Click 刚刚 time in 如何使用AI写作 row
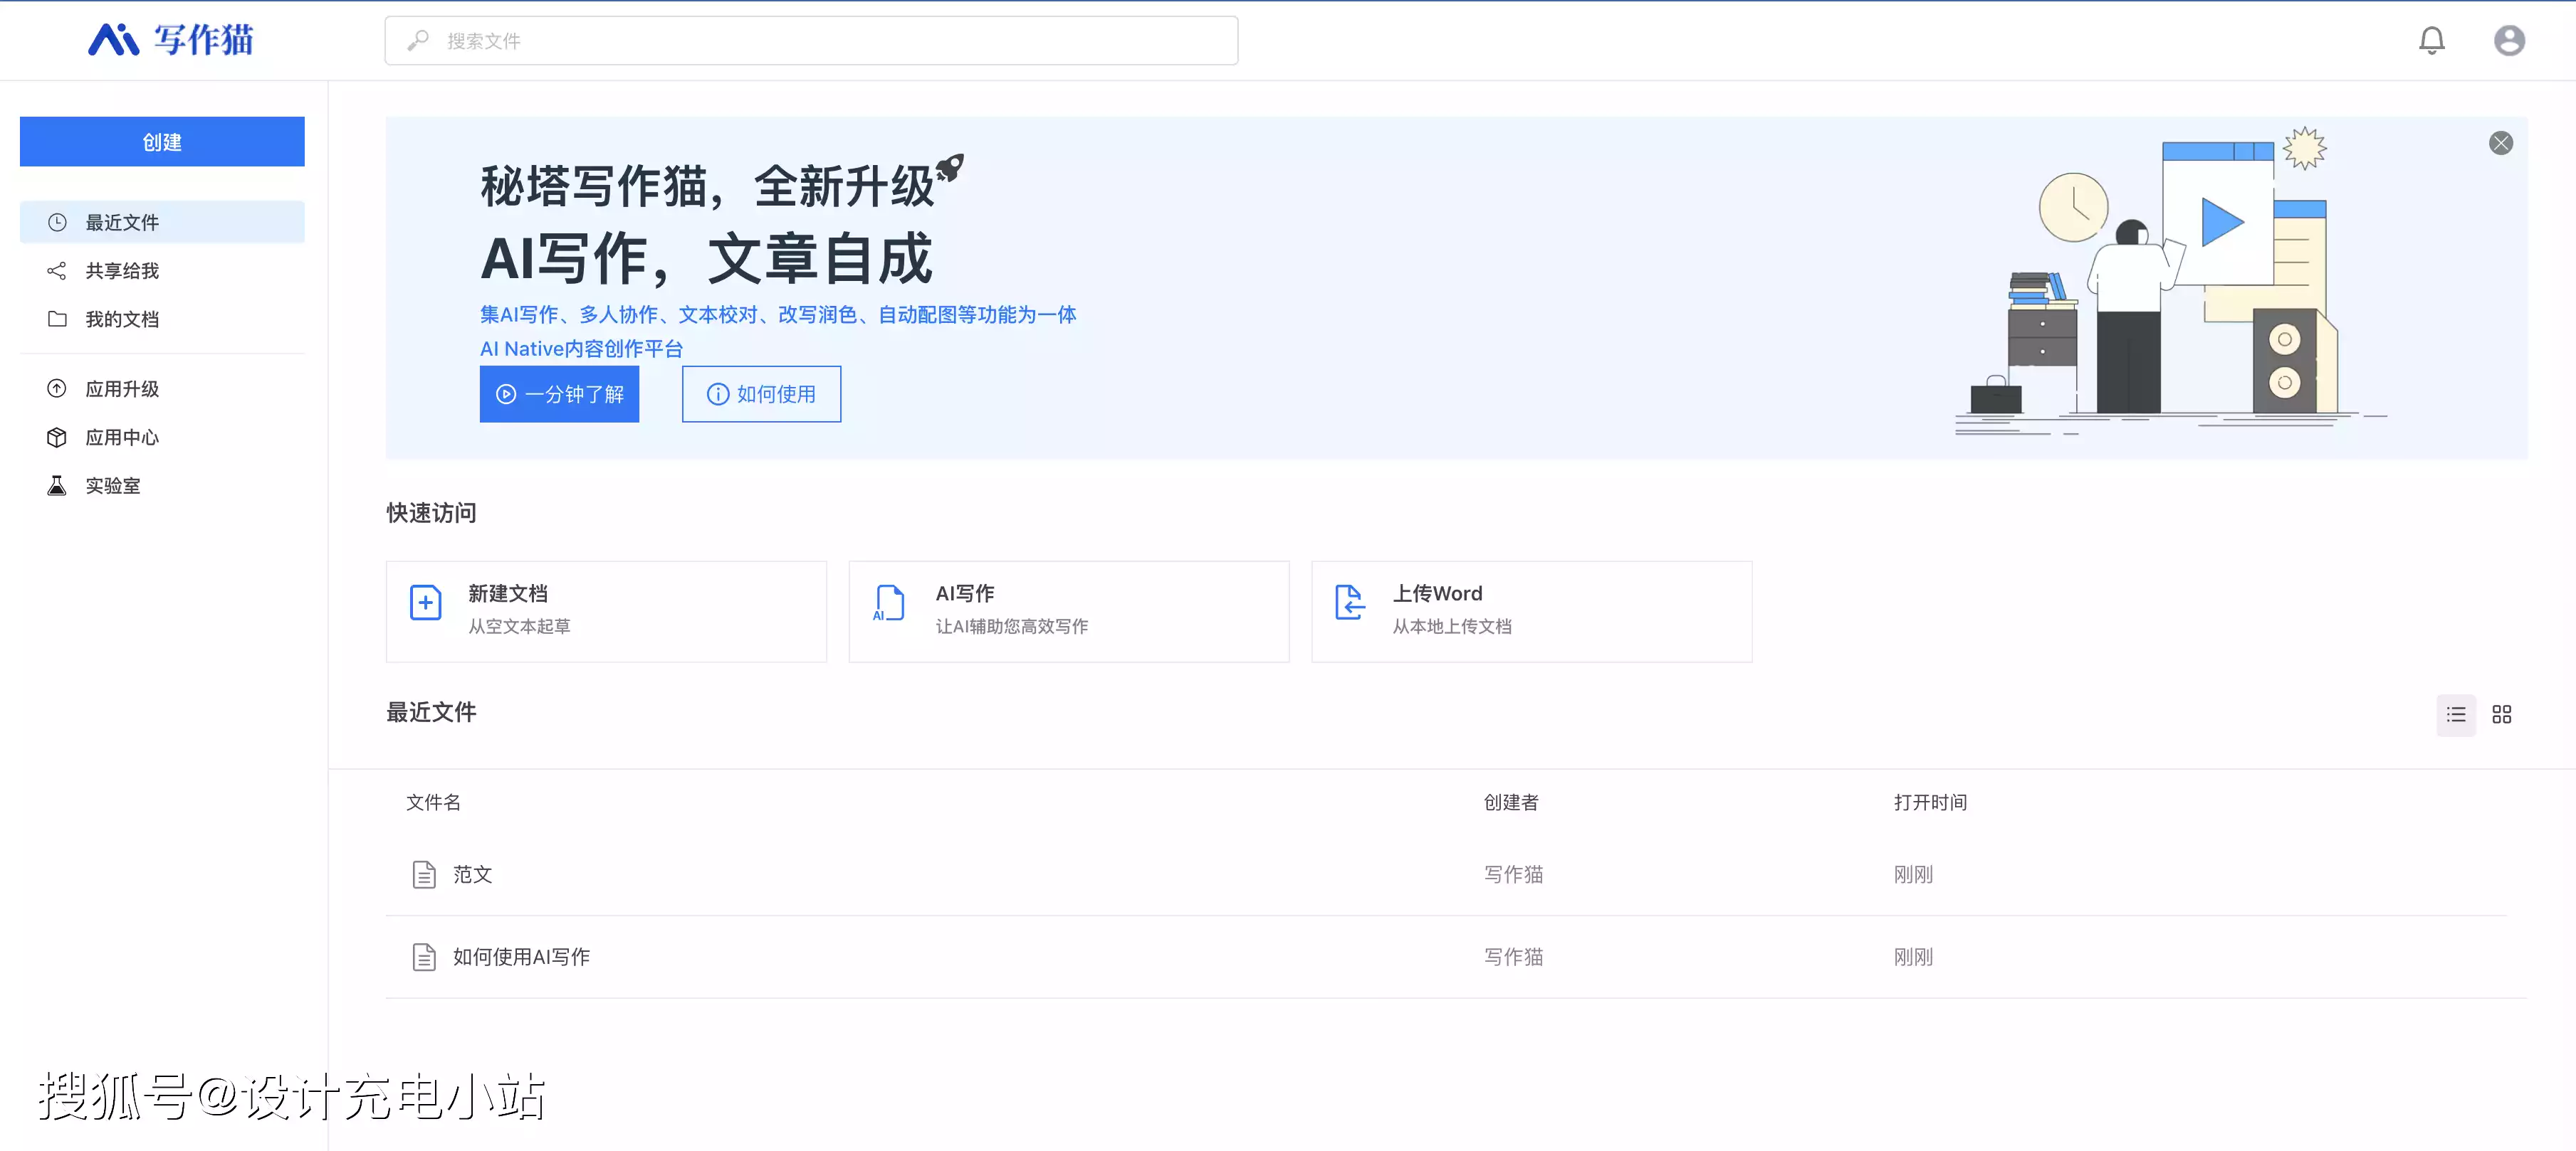This screenshot has width=2576, height=1151. (x=1912, y=956)
